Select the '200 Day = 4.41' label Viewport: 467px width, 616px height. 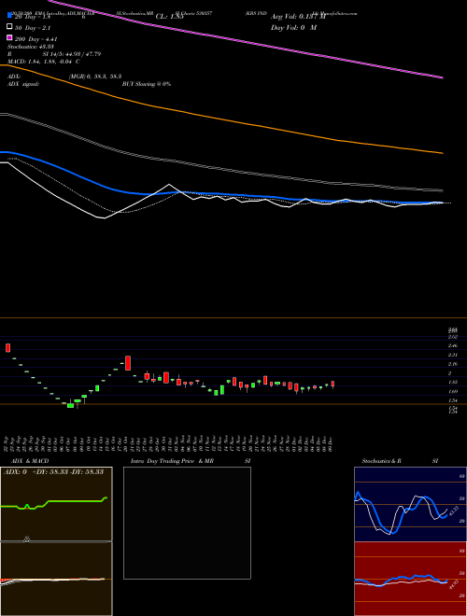(36, 39)
